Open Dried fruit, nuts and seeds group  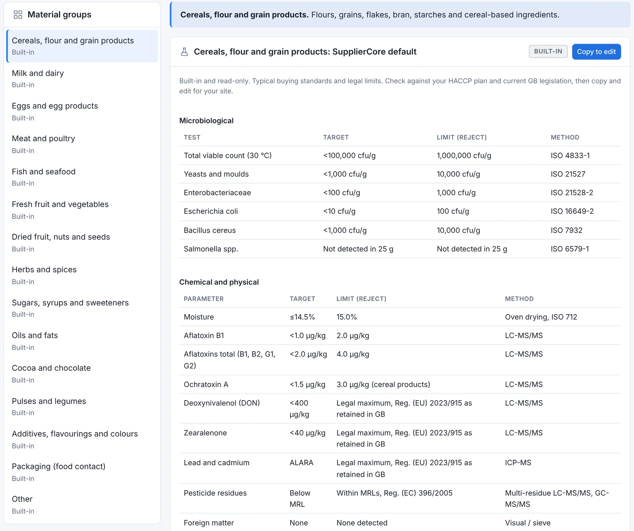[x=82, y=242]
